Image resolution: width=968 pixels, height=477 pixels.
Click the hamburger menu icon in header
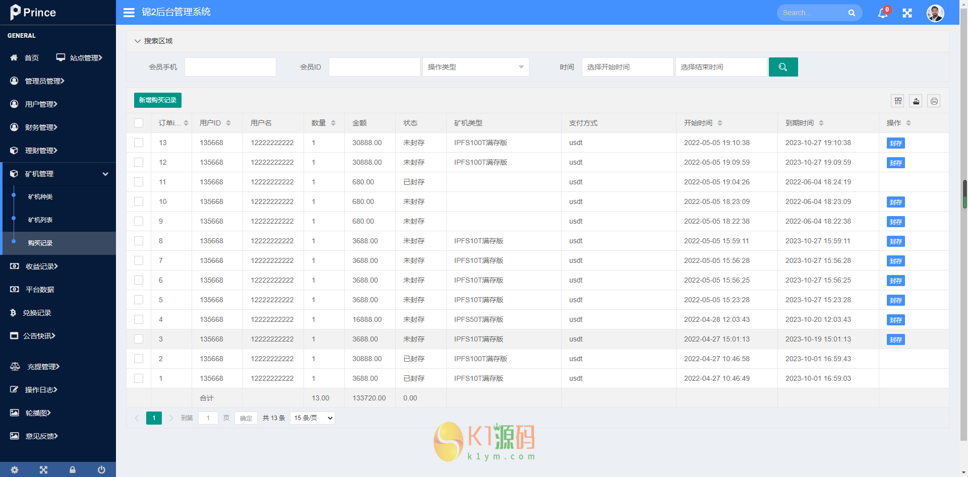[129, 13]
